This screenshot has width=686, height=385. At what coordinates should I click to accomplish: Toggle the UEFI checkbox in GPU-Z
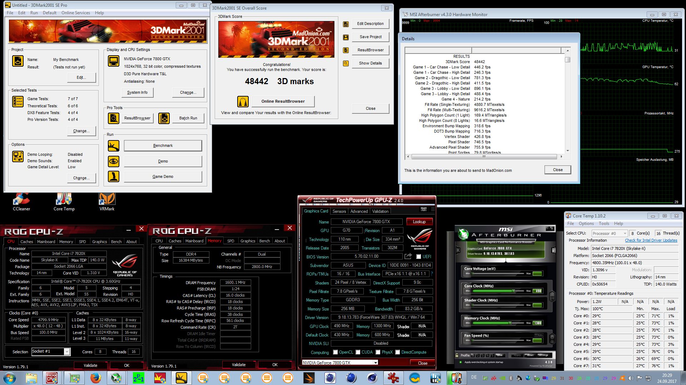tap(418, 257)
